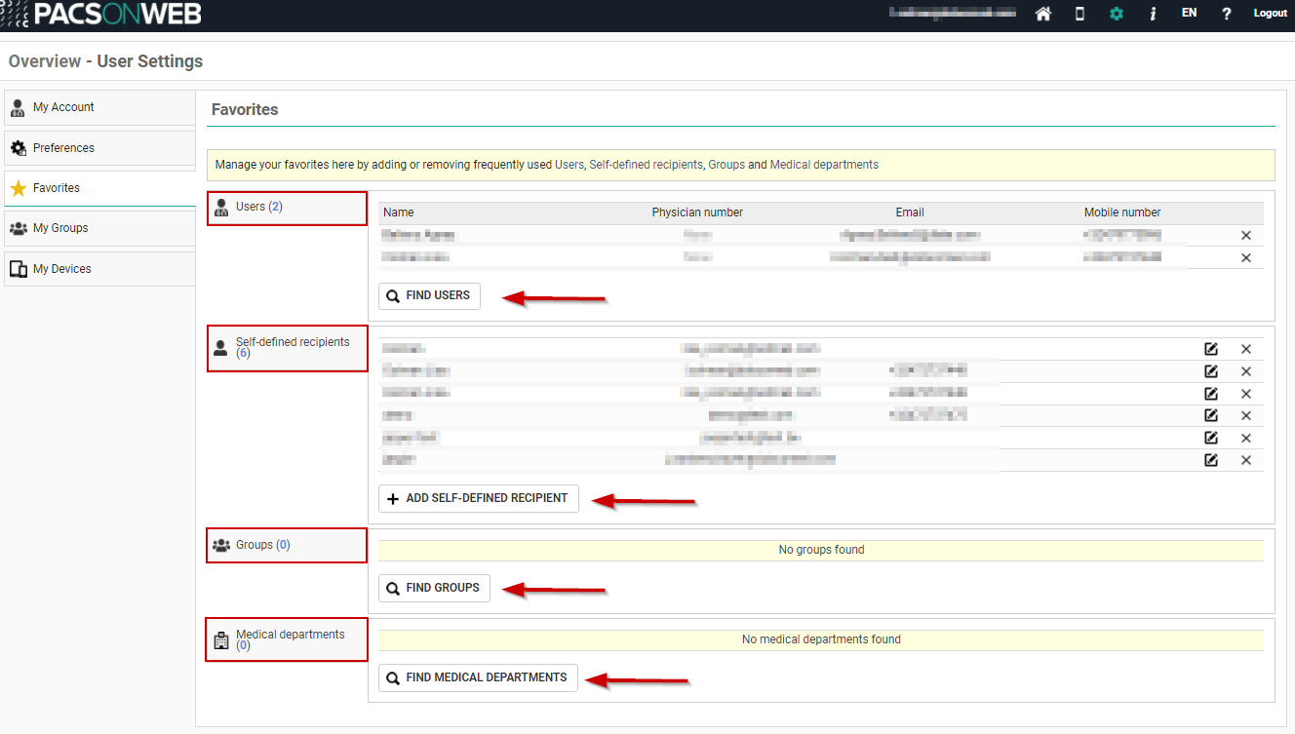
Task: Switch language using the EN selector
Action: click(x=1189, y=14)
